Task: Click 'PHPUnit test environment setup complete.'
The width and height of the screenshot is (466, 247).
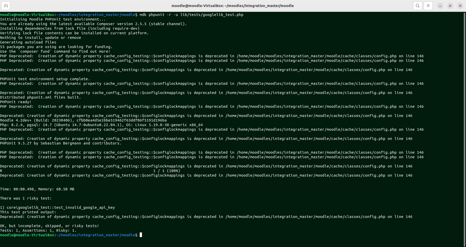Action: tap(45, 79)
